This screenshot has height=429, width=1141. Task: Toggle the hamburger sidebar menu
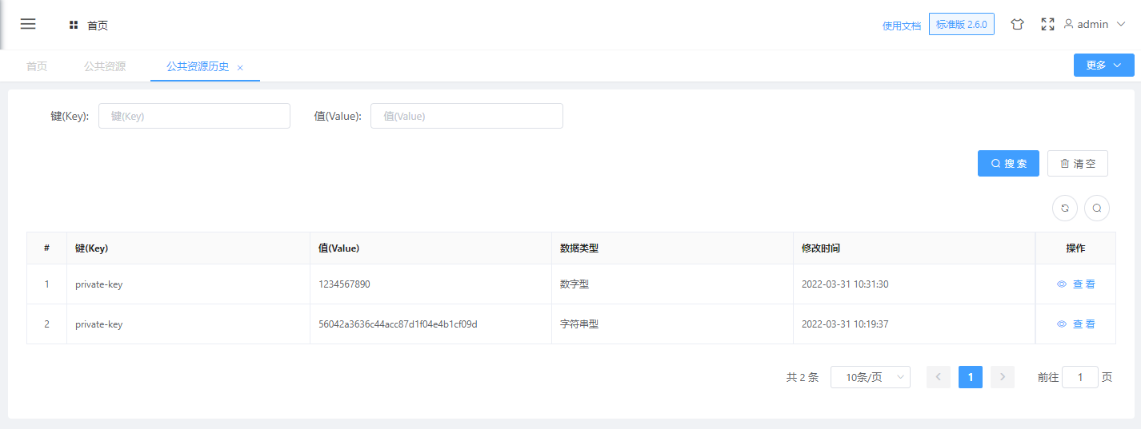pos(28,24)
